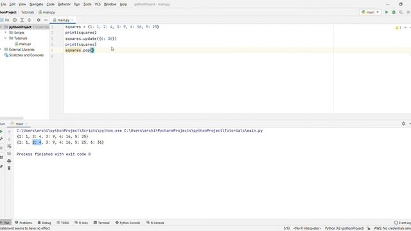This screenshot has height=231, width=411.
Task: Open the Window menu
Action: coord(110,4)
